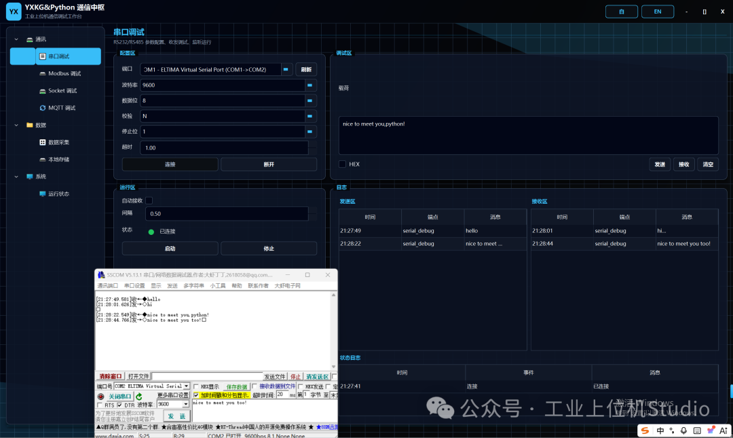The height and width of the screenshot is (438, 733).
Task: Open SSCOM 小工具 menu
Action: (x=217, y=285)
